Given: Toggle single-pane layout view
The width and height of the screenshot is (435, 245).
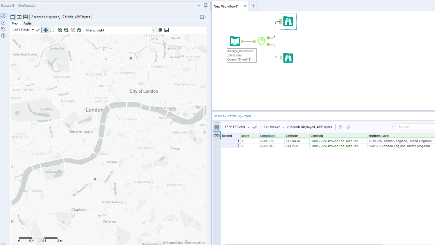Looking at the screenshot, I should (13, 16).
